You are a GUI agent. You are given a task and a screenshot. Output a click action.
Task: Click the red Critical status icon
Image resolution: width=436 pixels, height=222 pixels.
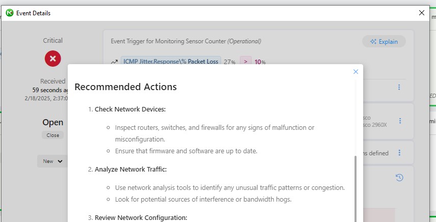point(53,59)
